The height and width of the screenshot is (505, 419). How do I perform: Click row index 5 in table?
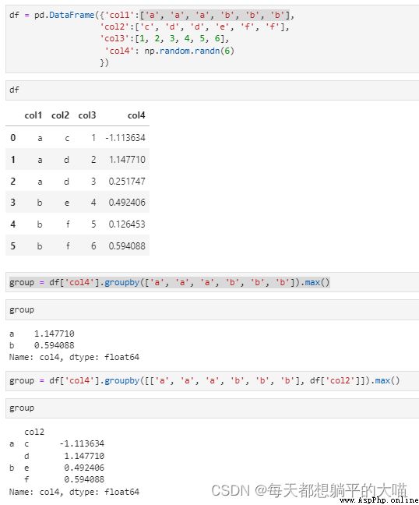pos(13,246)
